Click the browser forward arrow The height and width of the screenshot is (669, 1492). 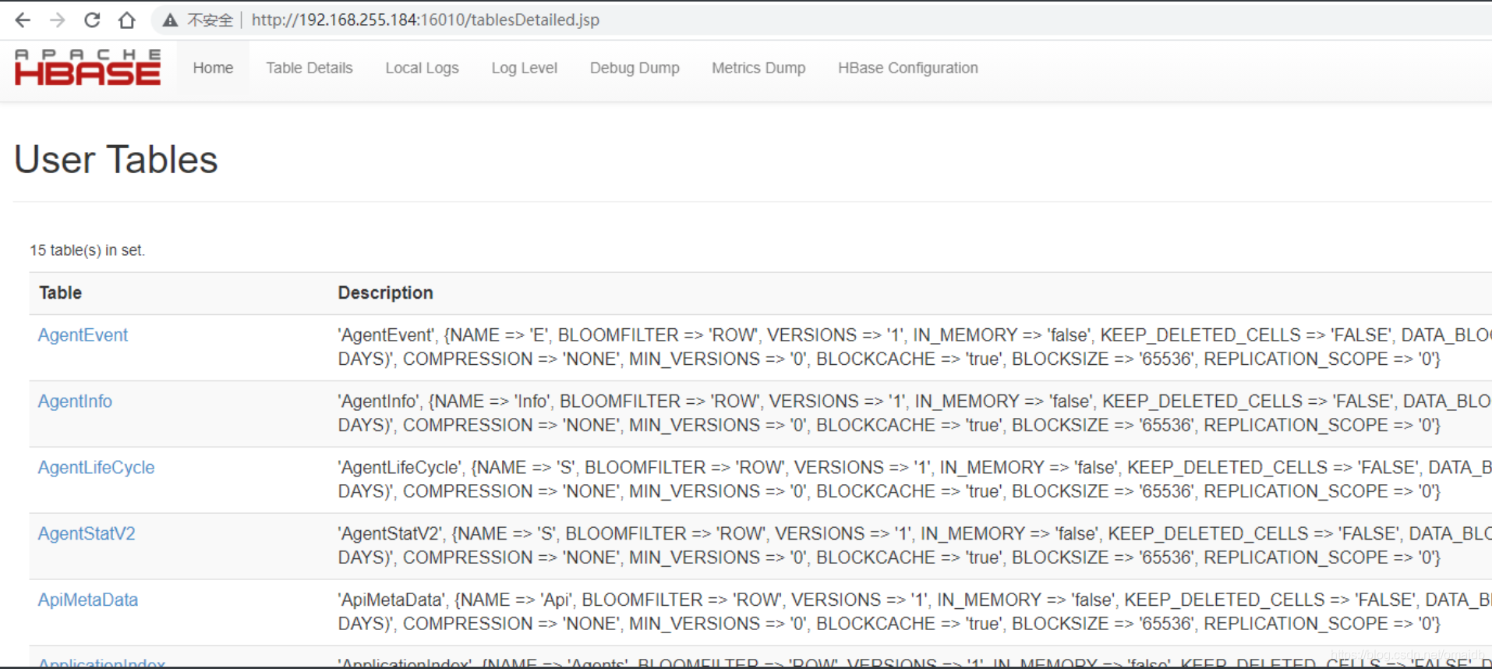pos(57,20)
